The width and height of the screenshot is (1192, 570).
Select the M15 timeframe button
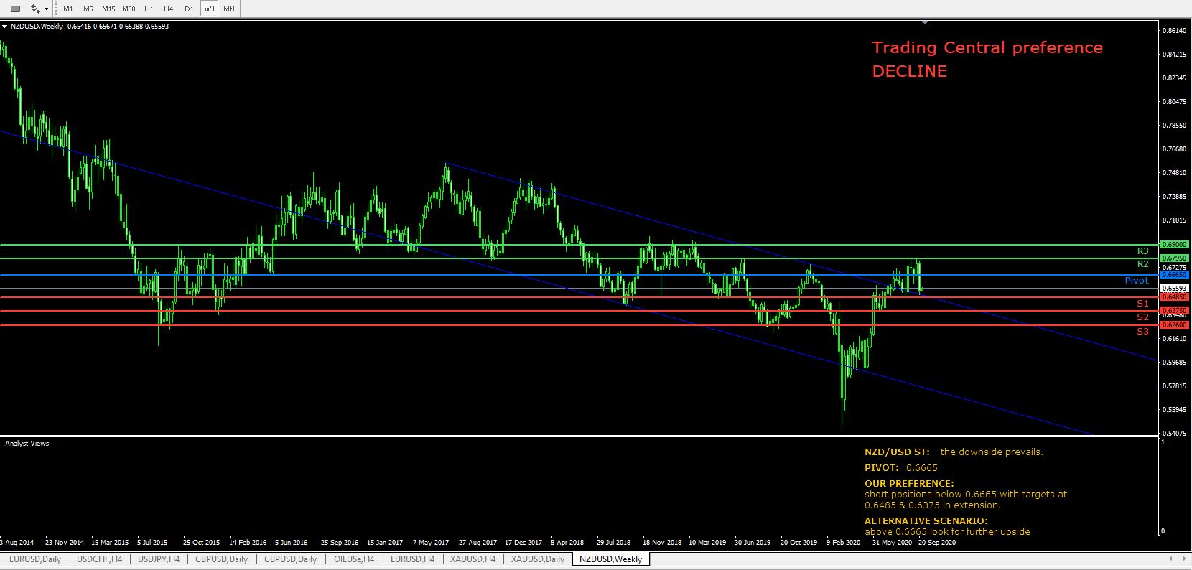pos(108,9)
